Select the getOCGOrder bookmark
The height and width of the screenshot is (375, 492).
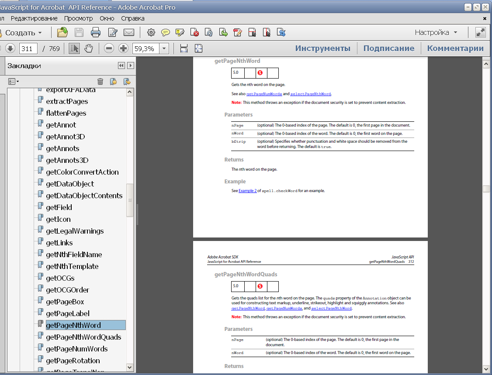(67, 290)
